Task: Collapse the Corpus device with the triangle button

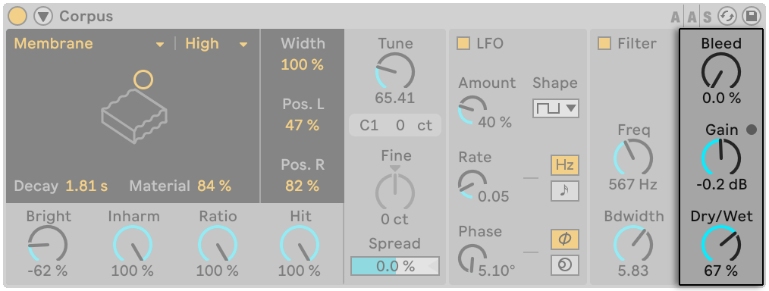Action: [x=43, y=17]
